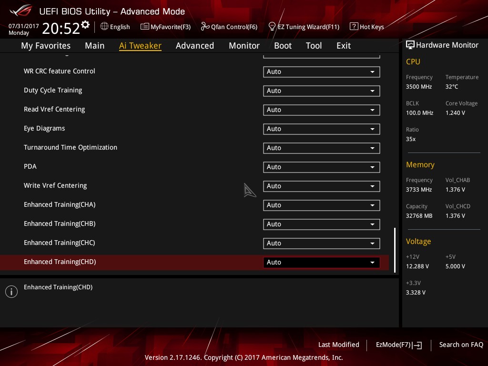This screenshot has height=366, width=488.
Task: Open Enhanced Training(CHB) dropdown
Action: [322, 224]
